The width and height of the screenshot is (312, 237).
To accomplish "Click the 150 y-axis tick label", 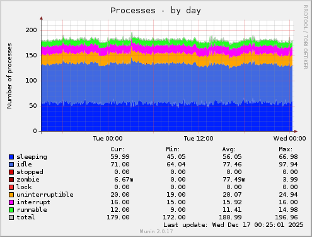I will (x=31, y=55).
